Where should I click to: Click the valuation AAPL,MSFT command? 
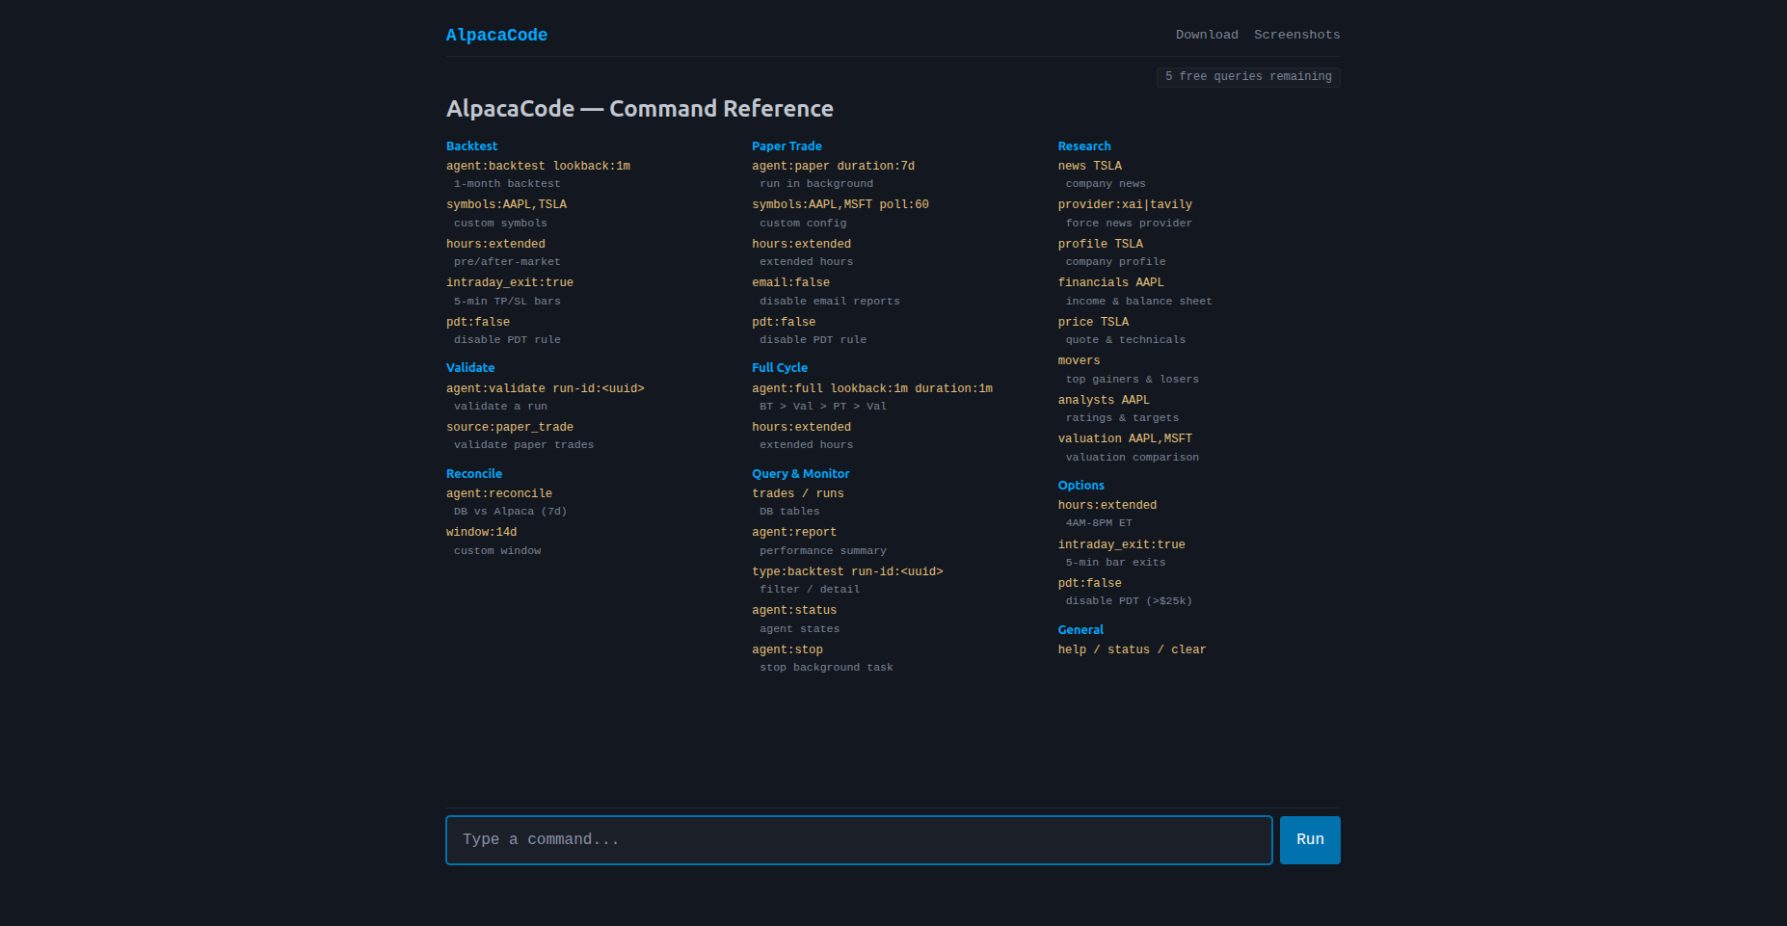1125,437
